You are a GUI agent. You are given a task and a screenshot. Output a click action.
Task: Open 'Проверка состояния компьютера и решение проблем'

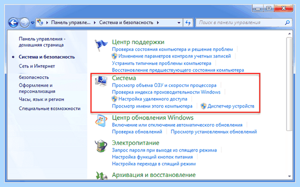172,49
